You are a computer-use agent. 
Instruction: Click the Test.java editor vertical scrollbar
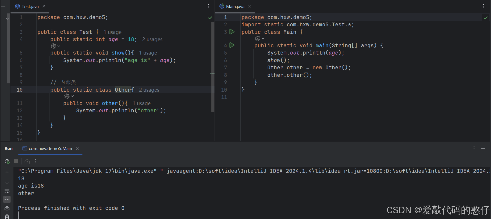tap(213, 67)
